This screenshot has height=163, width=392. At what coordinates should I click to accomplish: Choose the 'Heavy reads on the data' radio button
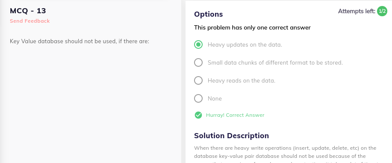[198, 80]
